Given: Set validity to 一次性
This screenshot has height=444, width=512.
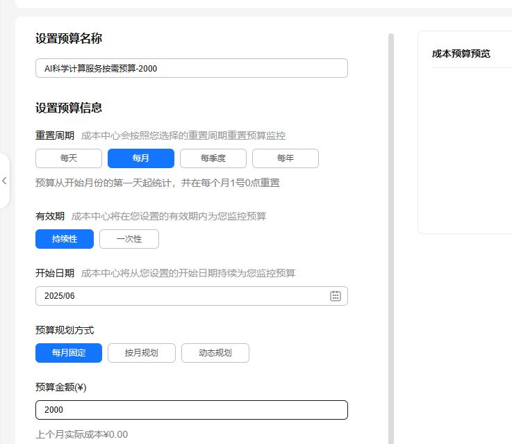Looking at the screenshot, I should point(129,239).
